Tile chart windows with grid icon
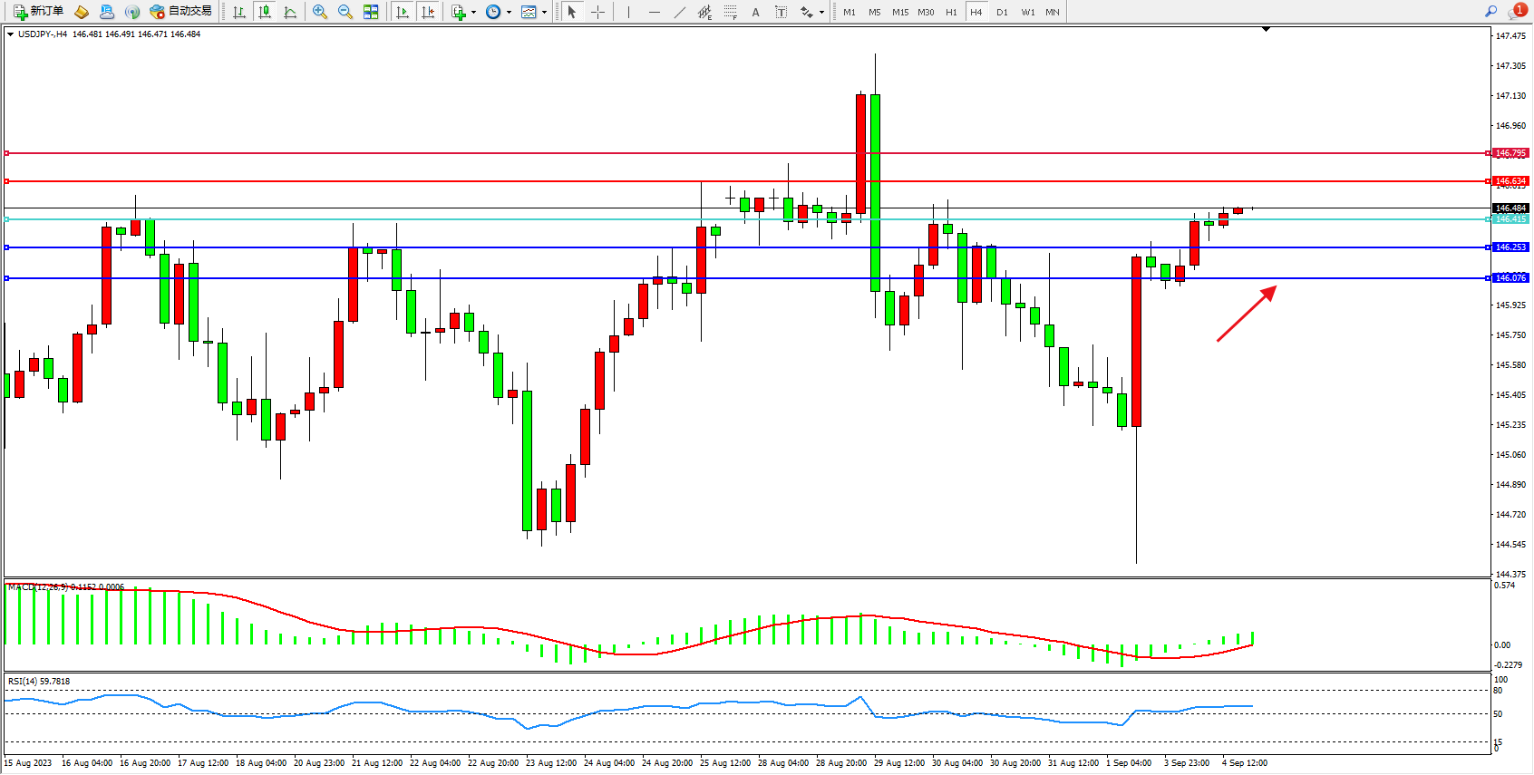The width and height of the screenshot is (1534, 775). (371, 12)
